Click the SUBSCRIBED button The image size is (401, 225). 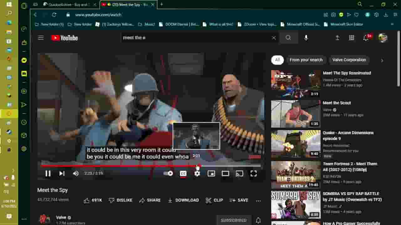(x=234, y=220)
